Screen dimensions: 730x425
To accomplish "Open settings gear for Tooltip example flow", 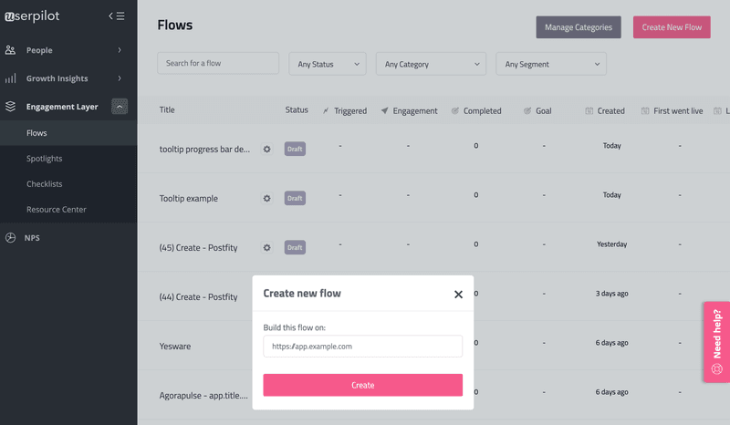I will click(266, 198).
